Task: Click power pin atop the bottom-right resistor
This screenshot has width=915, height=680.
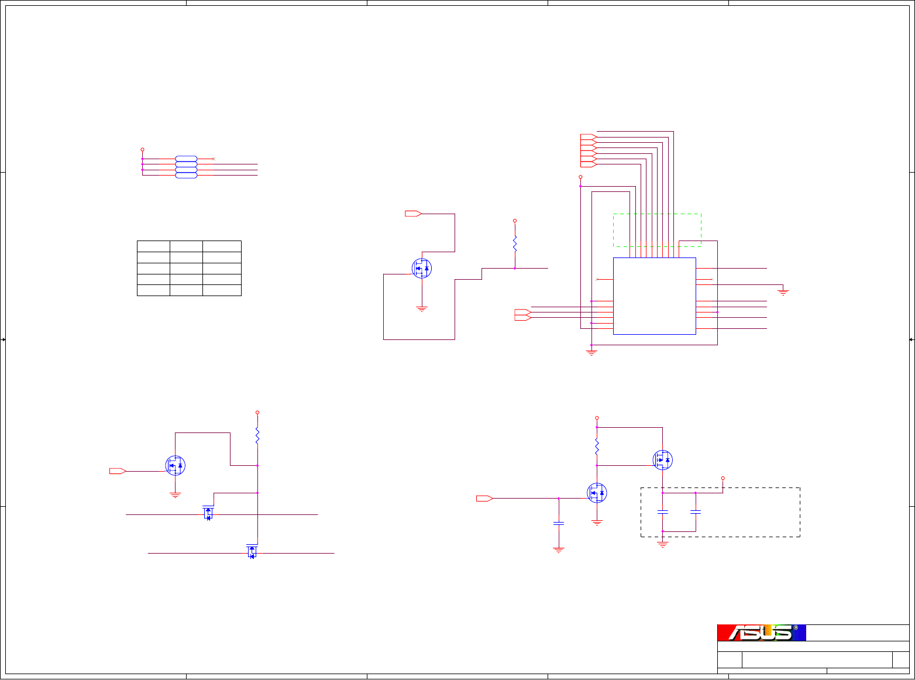Action: point(597,418)
